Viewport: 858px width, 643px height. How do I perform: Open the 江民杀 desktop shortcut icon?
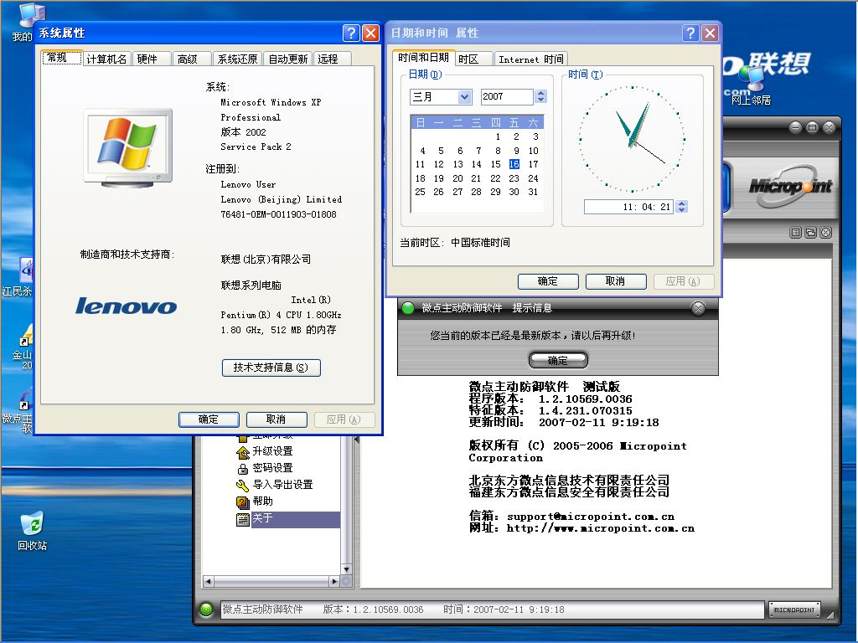click(24, 270)
